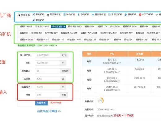The width and height of the screenshot is (161, 123).
Task: Click the 翼比特矿机 logo icon
Action: [93, 15]
